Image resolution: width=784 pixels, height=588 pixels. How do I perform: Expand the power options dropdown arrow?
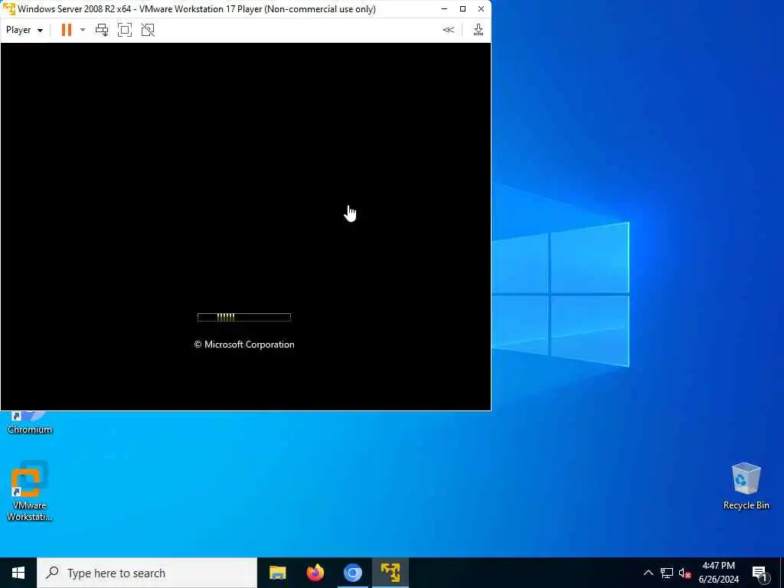coord(83,30)
